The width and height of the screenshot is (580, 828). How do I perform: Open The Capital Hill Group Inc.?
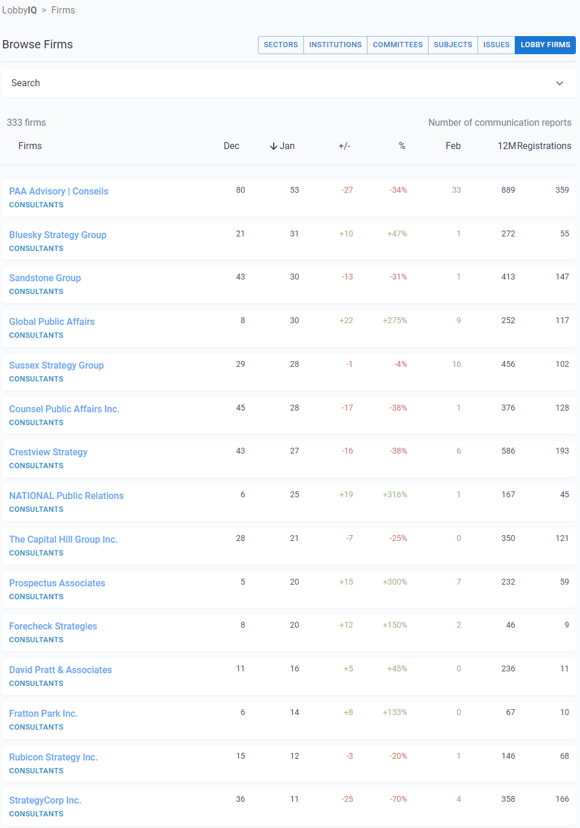pyautogui.click(x=63, y=539)
